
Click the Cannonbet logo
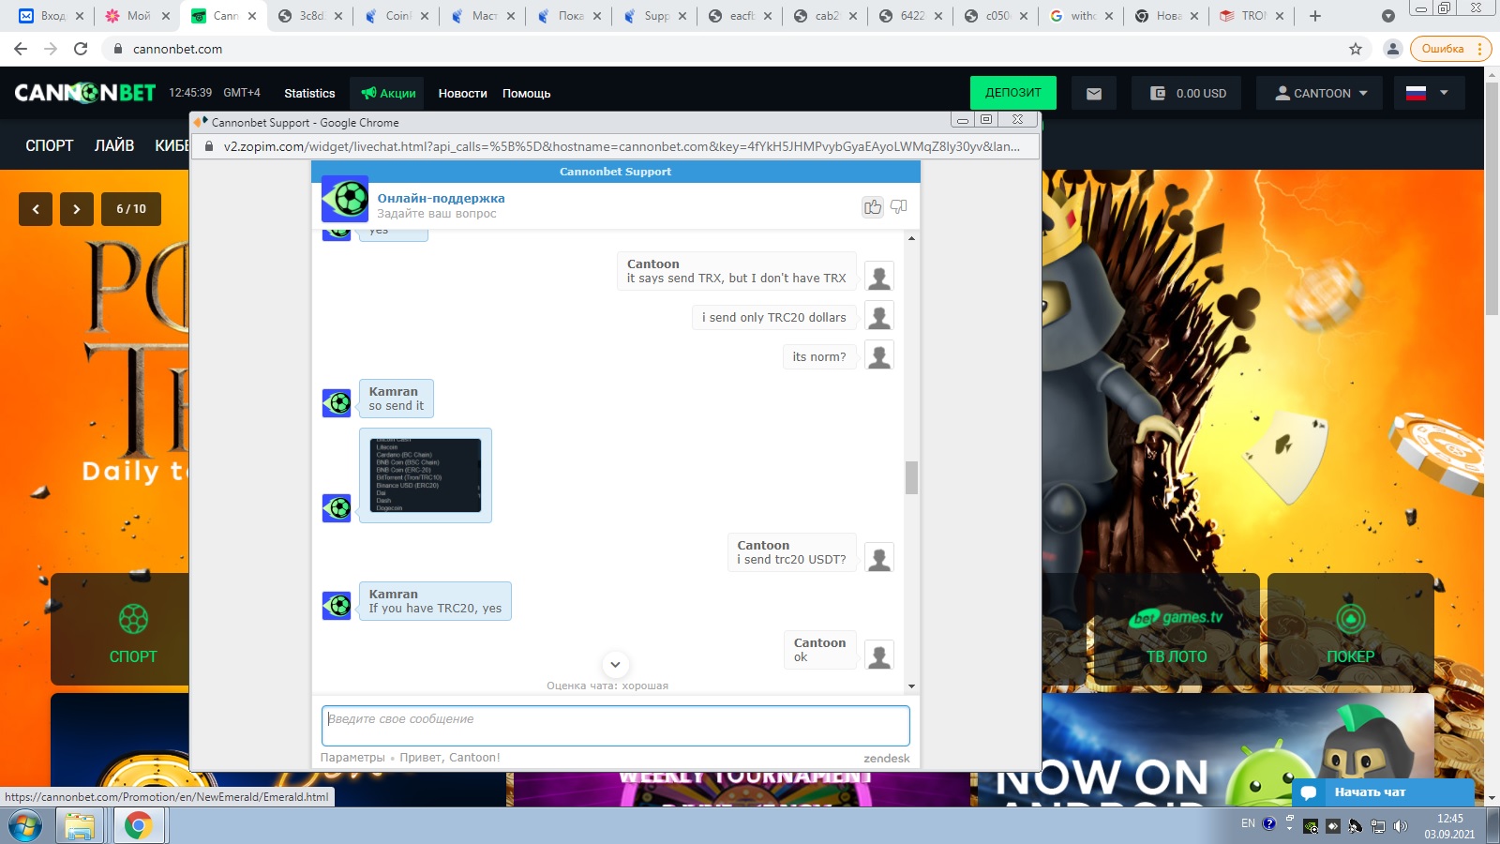point(84,93)
